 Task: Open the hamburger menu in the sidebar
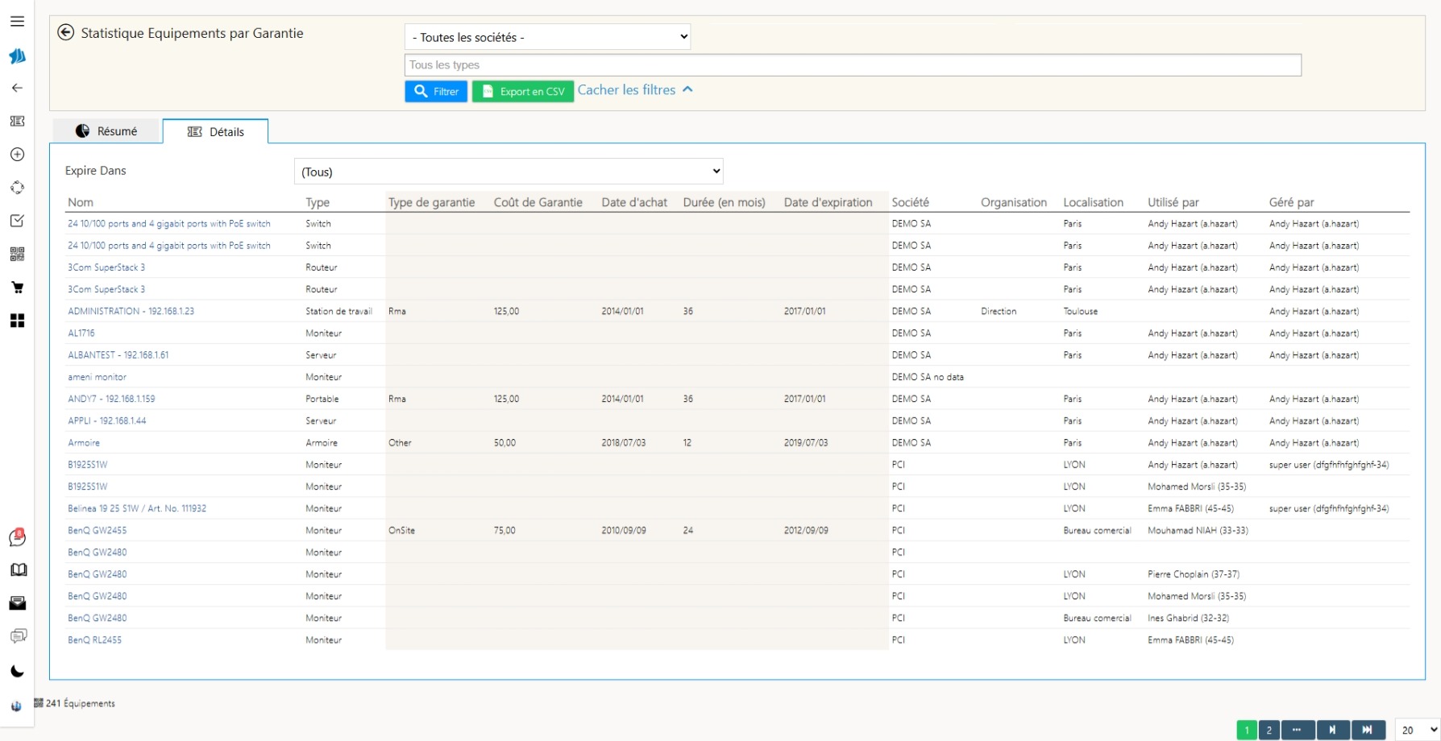(17, 22)
